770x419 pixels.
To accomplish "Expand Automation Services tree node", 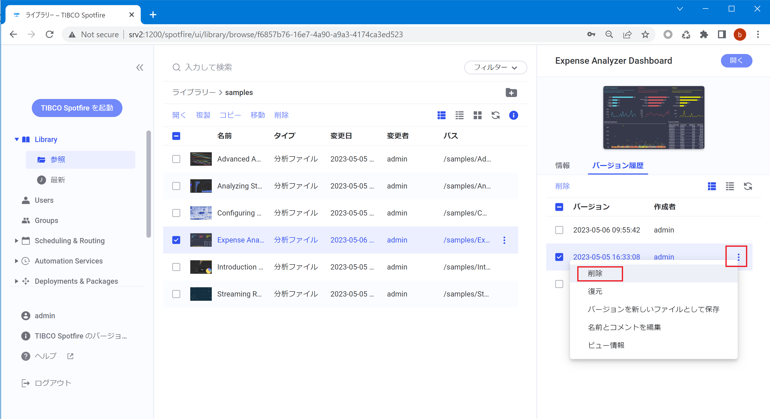I will click(x=17, y=261).
